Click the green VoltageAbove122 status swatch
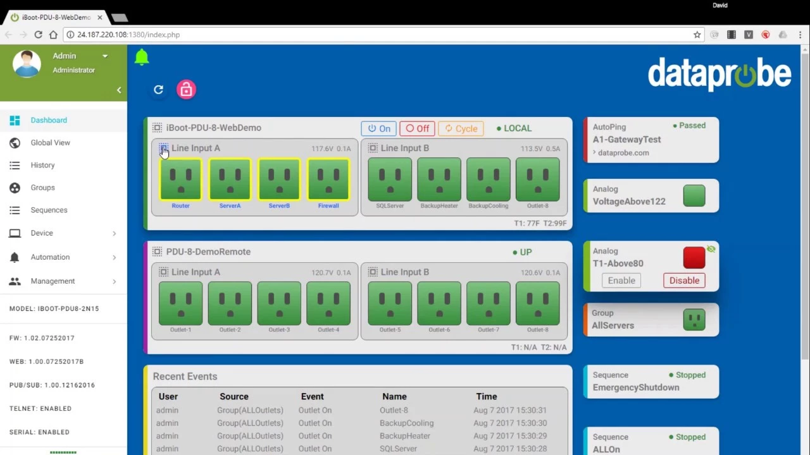The height and width of the screenshot is (455, 810). pyautogui.click(x=694, y=196)
